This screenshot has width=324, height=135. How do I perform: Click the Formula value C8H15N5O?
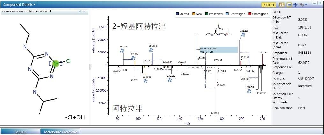pyautogui.click(x=306, y=78)
